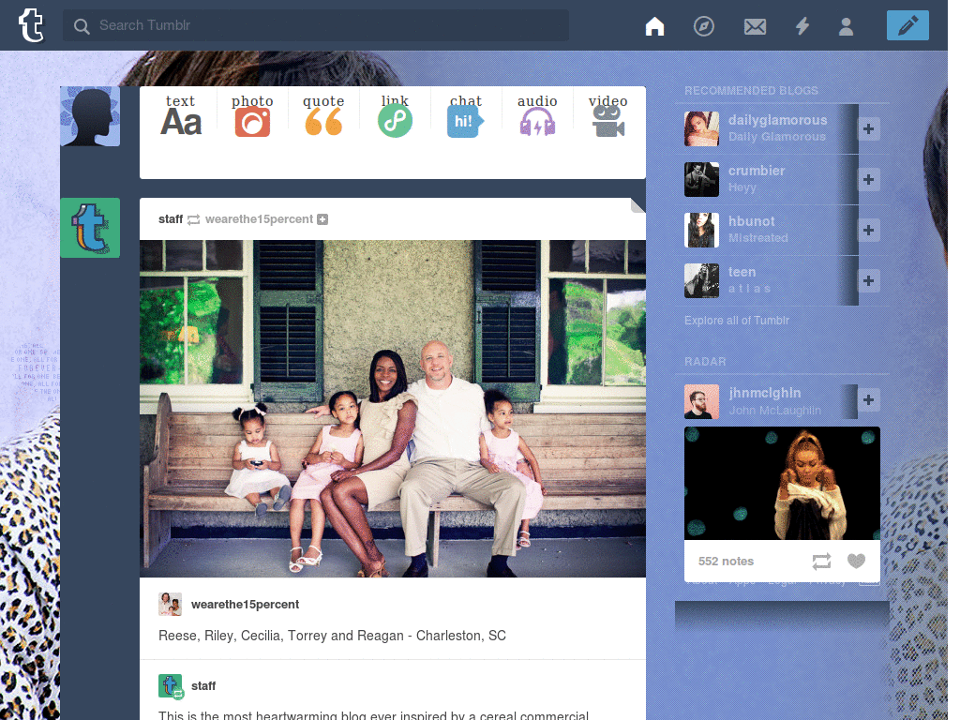Open the radar post image
Screen dimensions: 960x720
tap(782, 483)
